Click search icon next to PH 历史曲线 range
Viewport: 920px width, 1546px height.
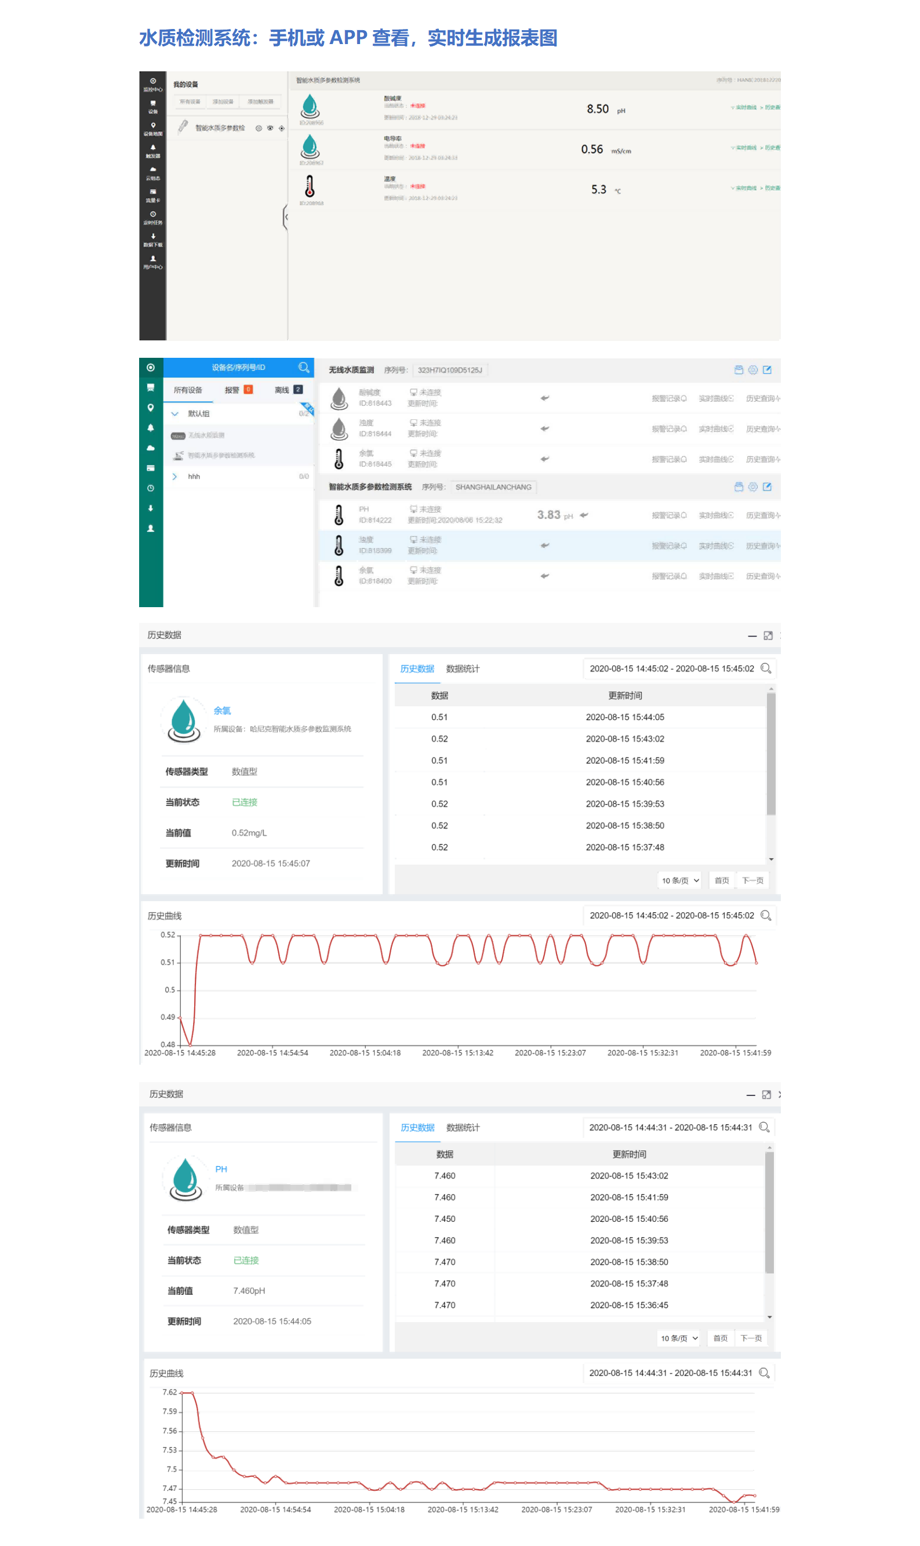[x=765, y=1373]
